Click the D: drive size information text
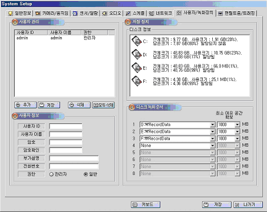This screenshot has height=212, width=267. click(197, 55)
